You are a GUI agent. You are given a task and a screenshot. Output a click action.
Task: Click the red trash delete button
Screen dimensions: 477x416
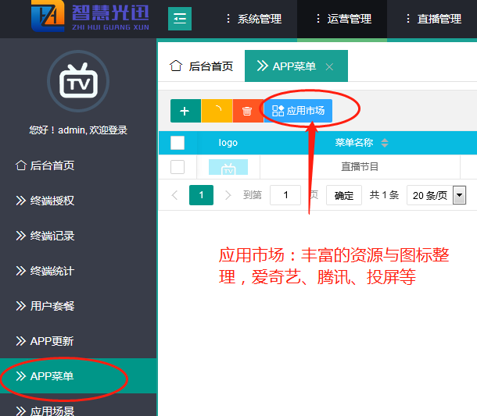[x=247, y=111]
